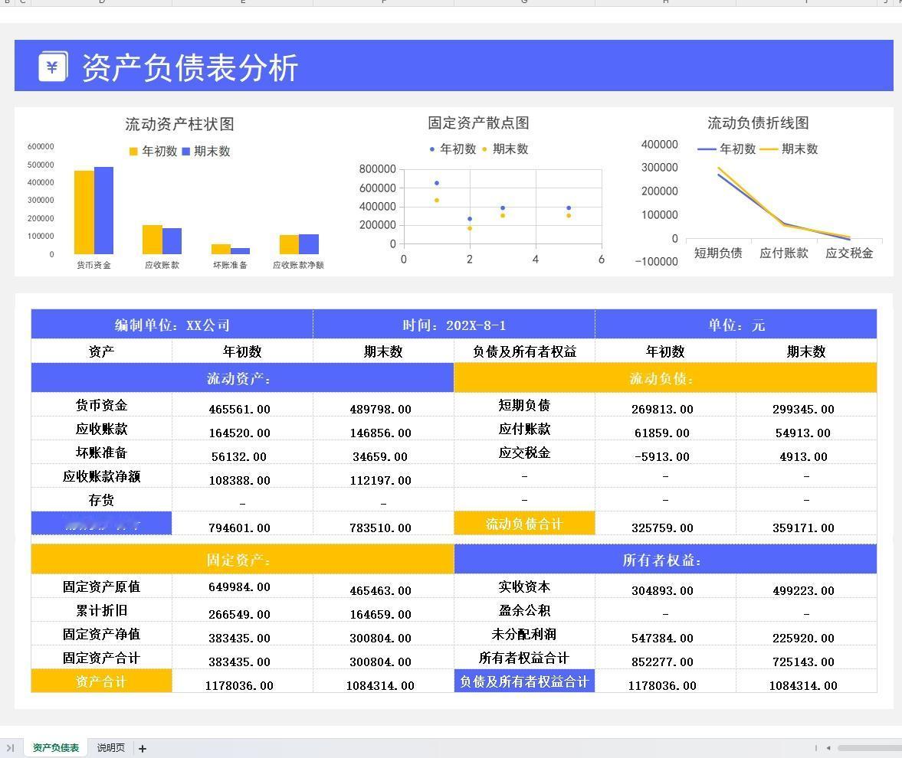The image size is (902, 758).
Task: Select the 所有者权益合计 label cell
Action: point(524,657)
